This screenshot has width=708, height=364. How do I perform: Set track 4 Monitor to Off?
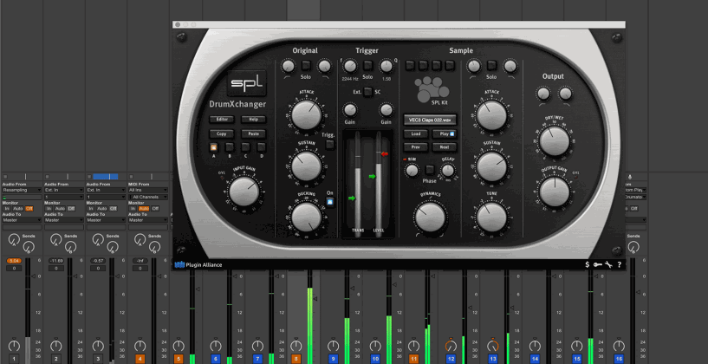click(155, 208)
